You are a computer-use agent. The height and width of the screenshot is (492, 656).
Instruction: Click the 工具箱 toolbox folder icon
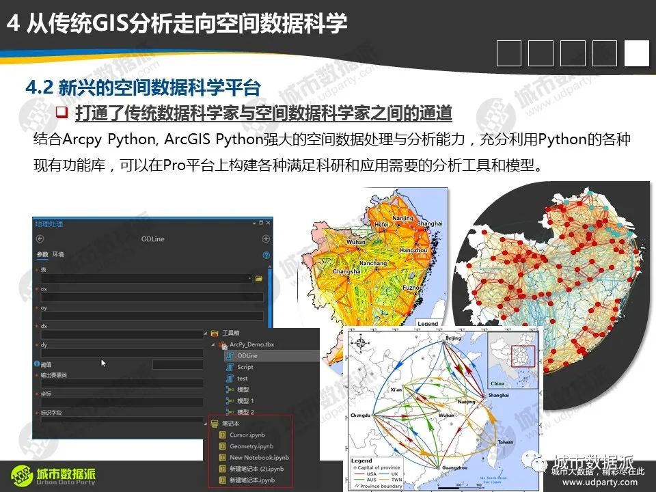coord(215,333)
